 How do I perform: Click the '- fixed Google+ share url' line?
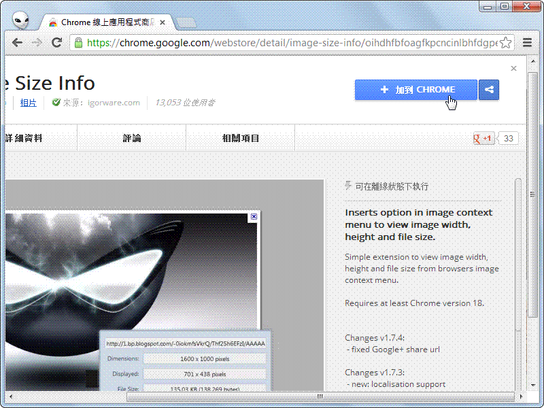pyautogui.click(x=394, y=350)
